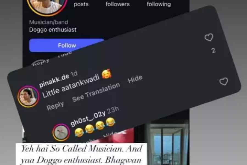Tap the 2 likes count
Viewport: 247px width, 165px height.
click(214, 51)
